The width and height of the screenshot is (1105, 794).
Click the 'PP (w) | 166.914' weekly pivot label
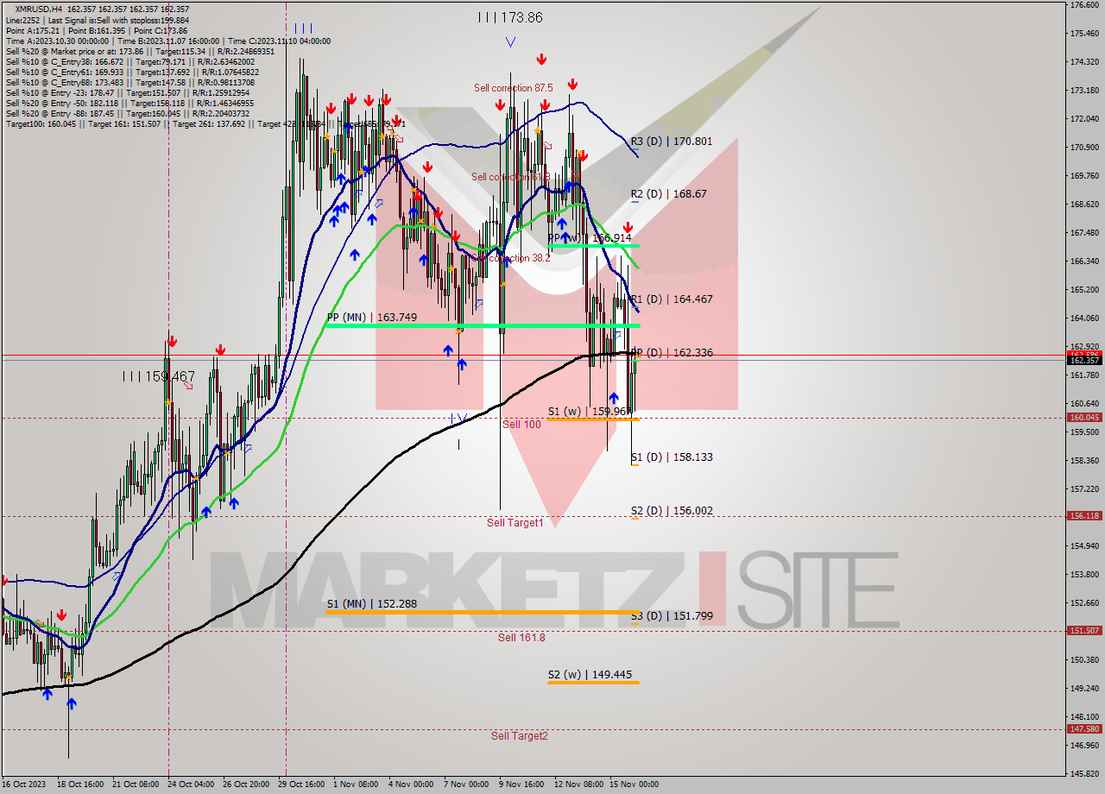[x=590, y=237]
